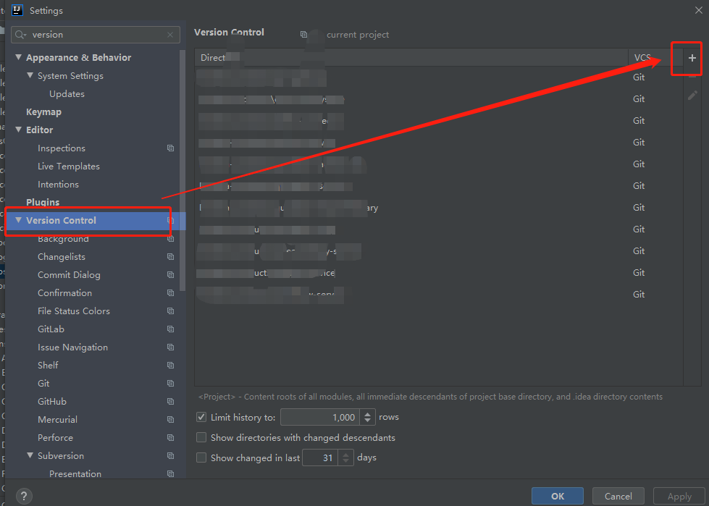This screenshot has height=506, width=709.
Task: Select the first Git mapping row
Action: (x=439, y=77)
